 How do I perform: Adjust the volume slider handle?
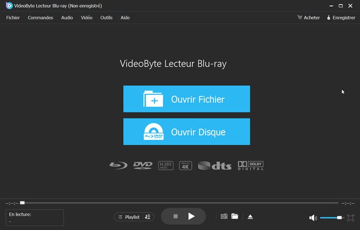[339, 217]
